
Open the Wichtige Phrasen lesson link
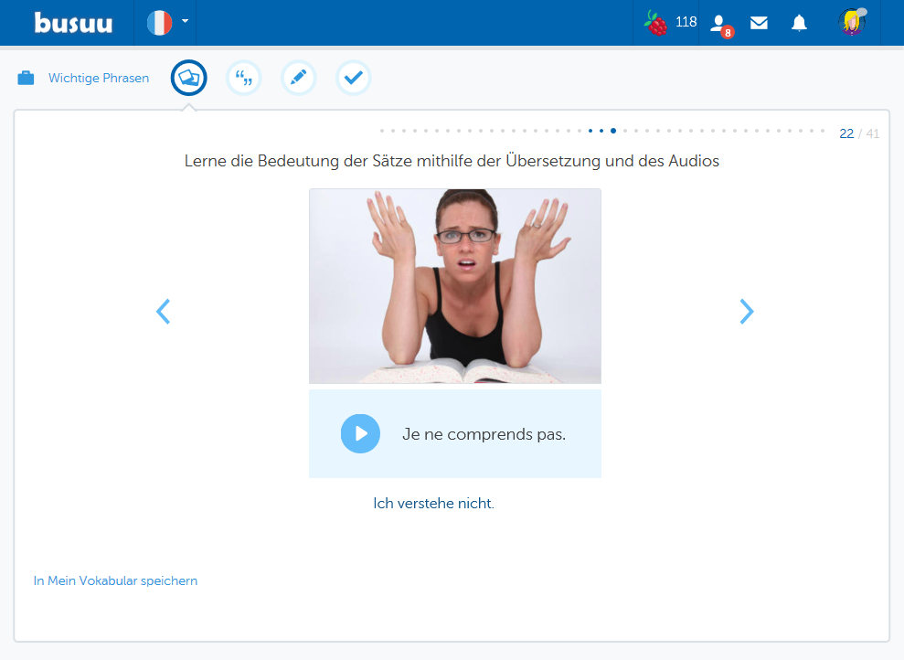point(99,78)
